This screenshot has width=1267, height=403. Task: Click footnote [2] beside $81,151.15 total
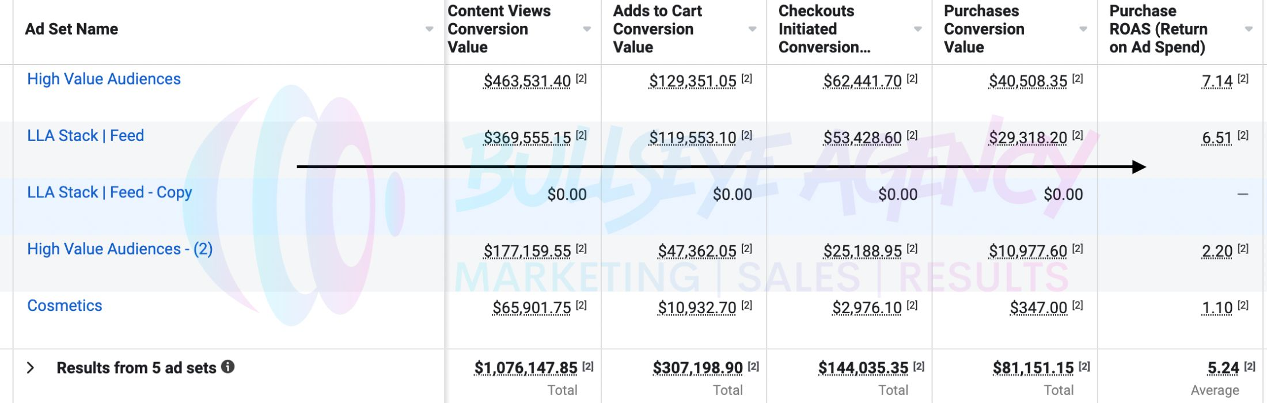1084,366
